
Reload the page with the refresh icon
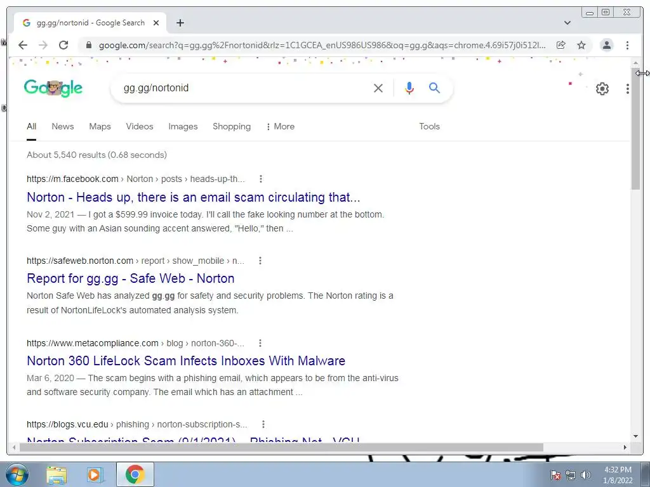[x=63, y=45]
